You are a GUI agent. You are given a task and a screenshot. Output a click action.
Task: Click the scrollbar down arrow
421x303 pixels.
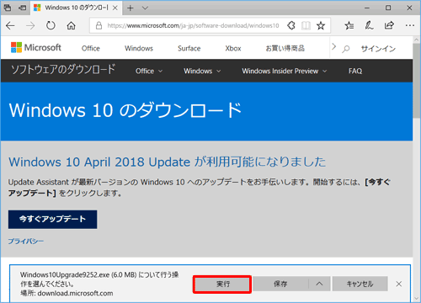click(417, 298)
